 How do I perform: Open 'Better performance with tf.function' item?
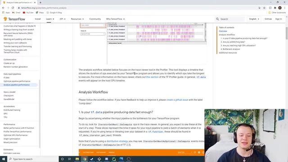(x=19, y=128)
